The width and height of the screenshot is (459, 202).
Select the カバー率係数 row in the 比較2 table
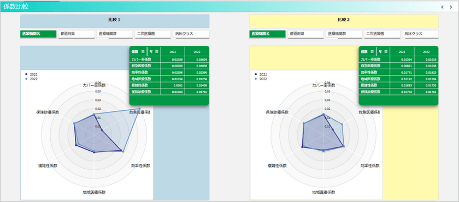point(398,60)
